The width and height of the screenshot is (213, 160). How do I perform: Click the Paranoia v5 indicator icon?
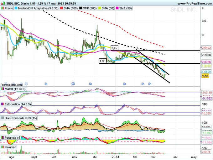(3, 137)
